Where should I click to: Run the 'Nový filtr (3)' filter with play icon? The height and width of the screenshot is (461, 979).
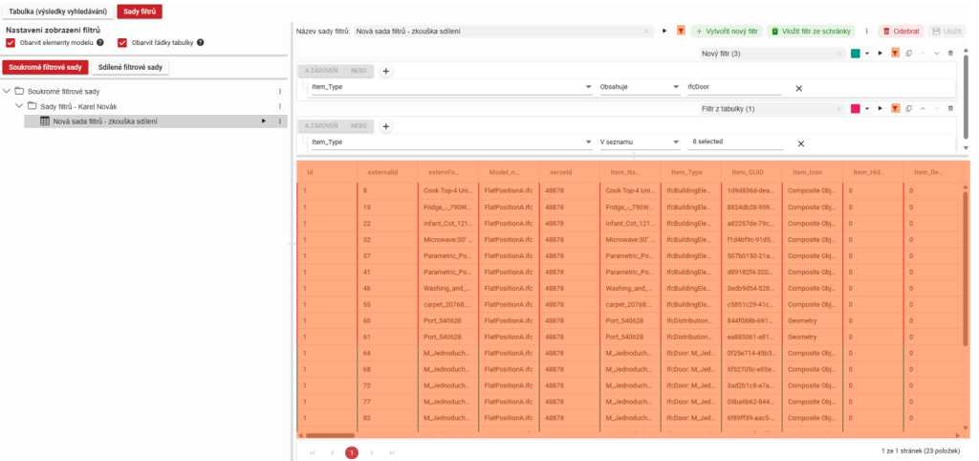pos(879,54)
